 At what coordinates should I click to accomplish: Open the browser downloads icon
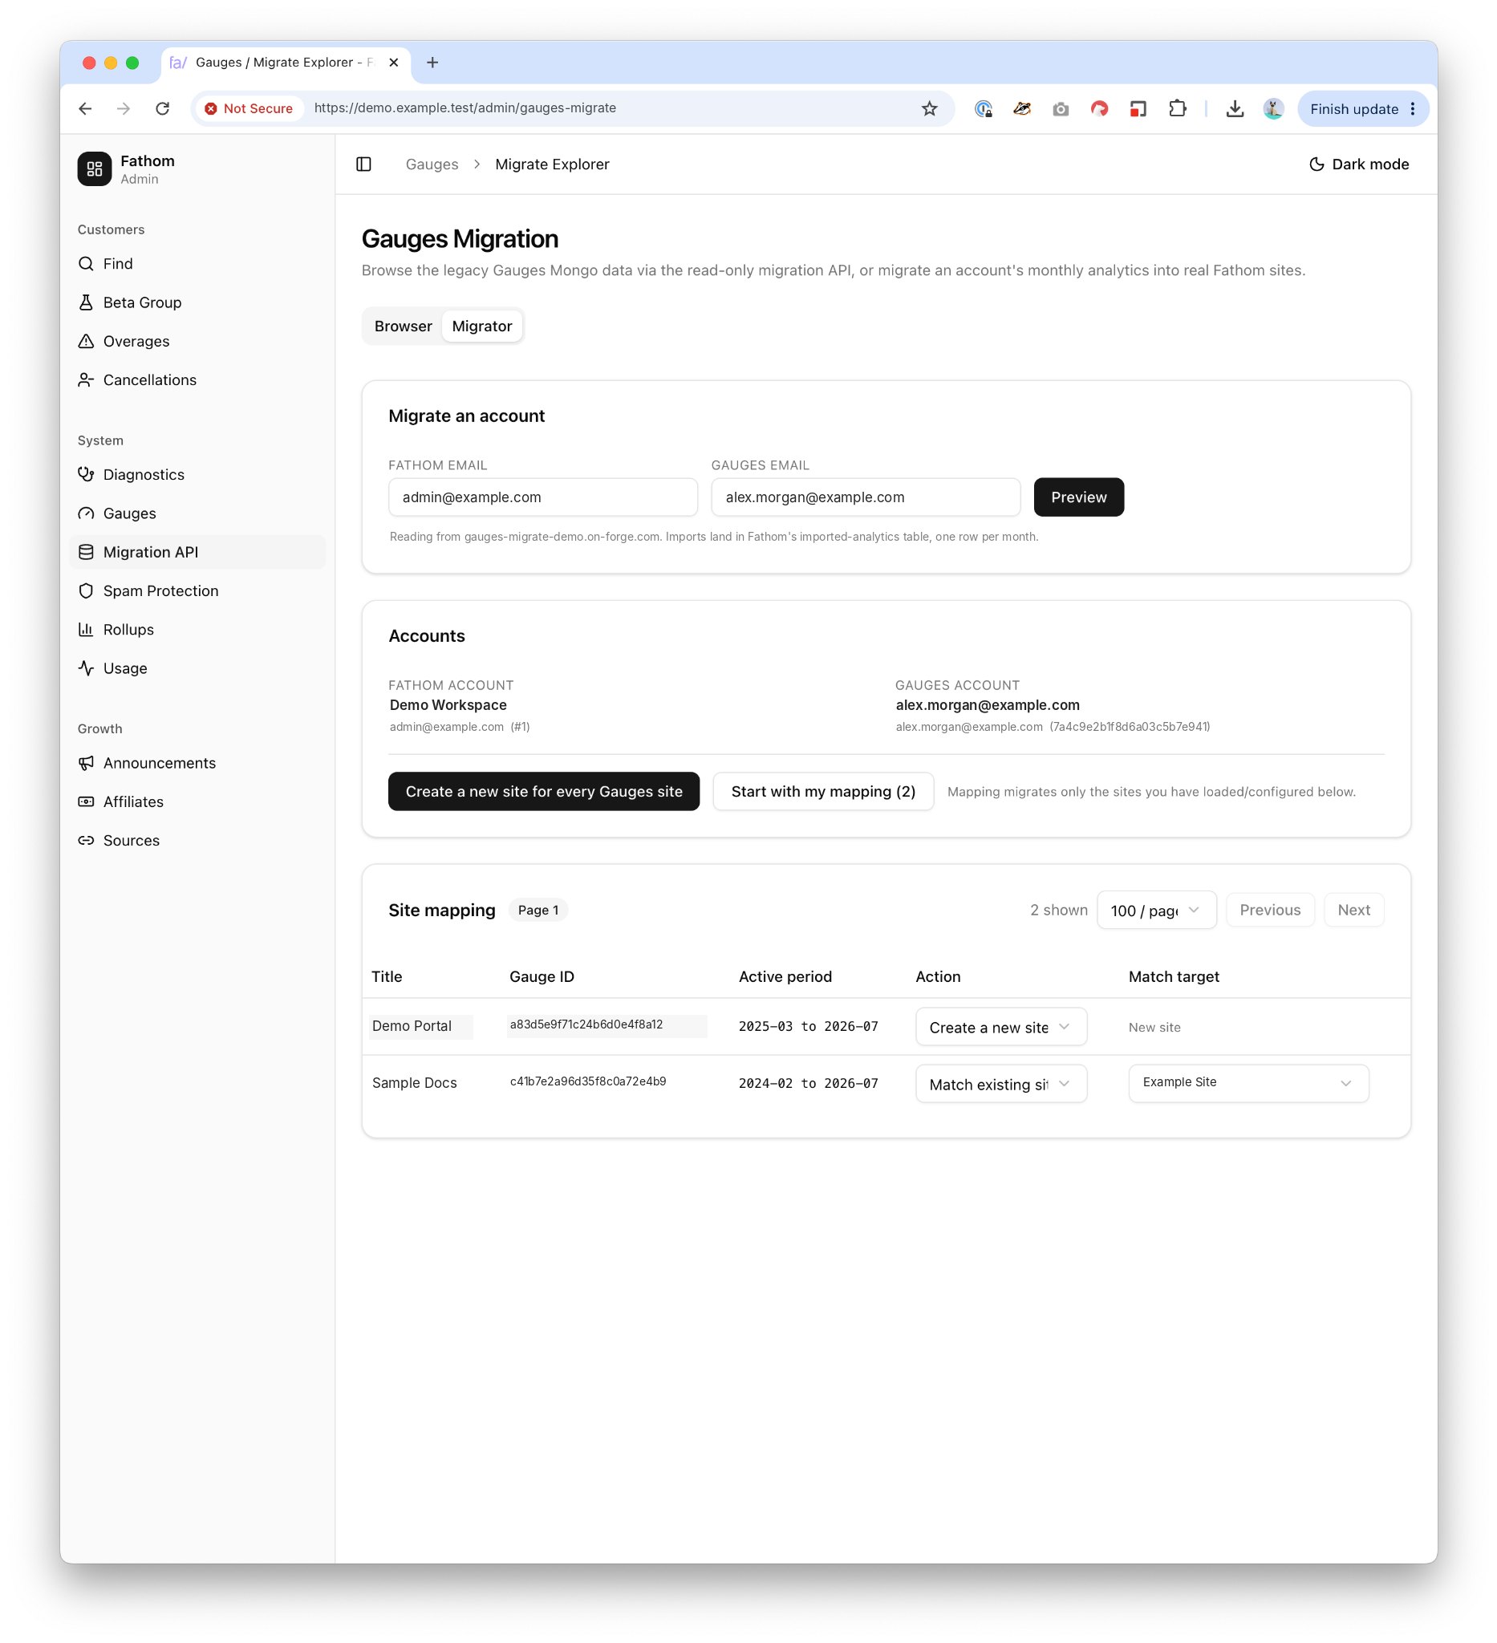1235,108
